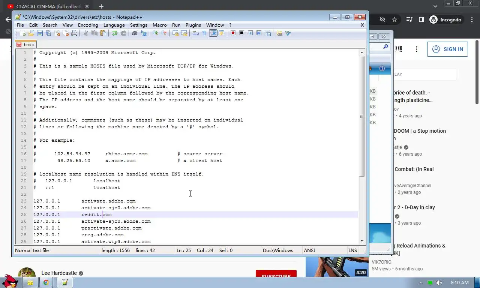Click the vertical scrollbar thumb in the editor

pyautogui.click(x=362, y=116)
